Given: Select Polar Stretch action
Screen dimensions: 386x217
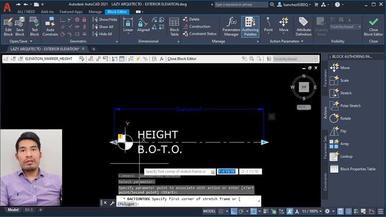Looking at the screenshot, I should tap(345, 106).
